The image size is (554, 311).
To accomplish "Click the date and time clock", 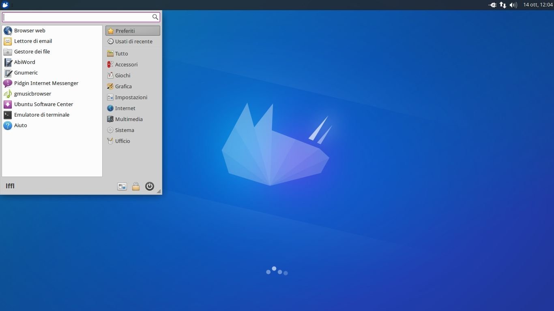I will [538, 5].
